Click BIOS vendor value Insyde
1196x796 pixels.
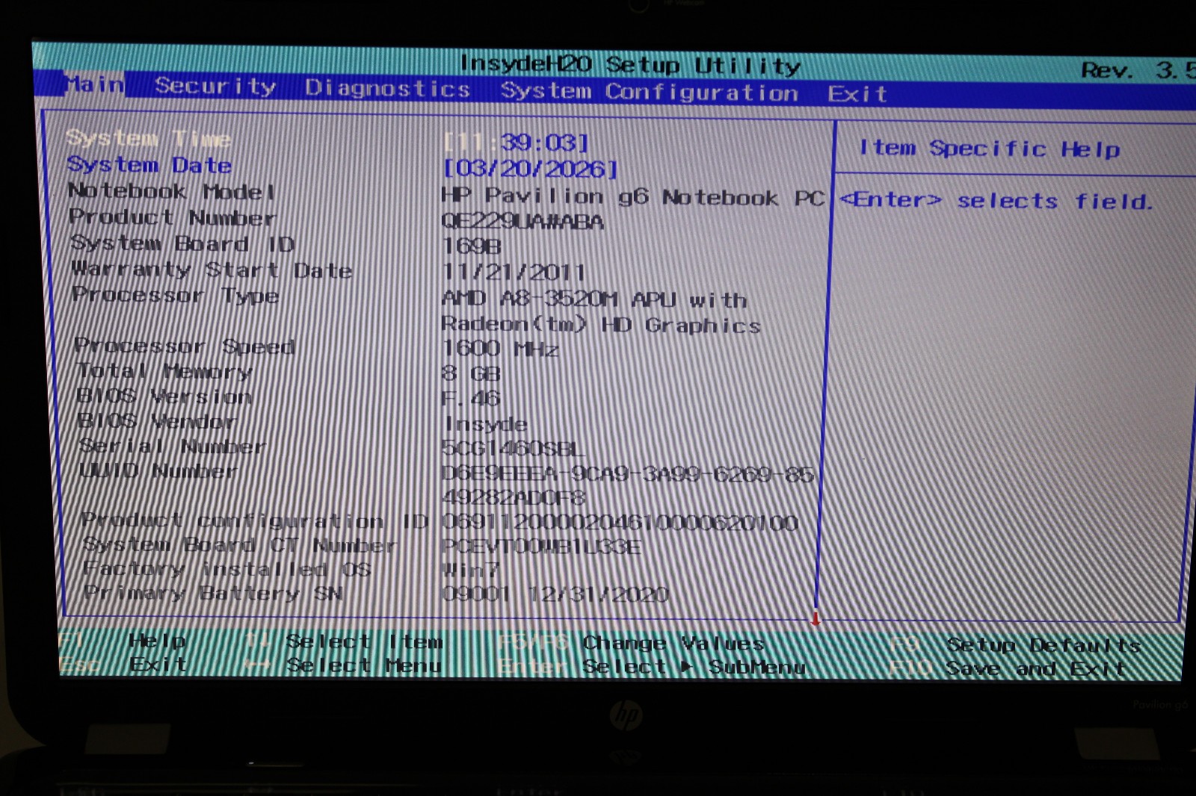(x=486, y=424)
